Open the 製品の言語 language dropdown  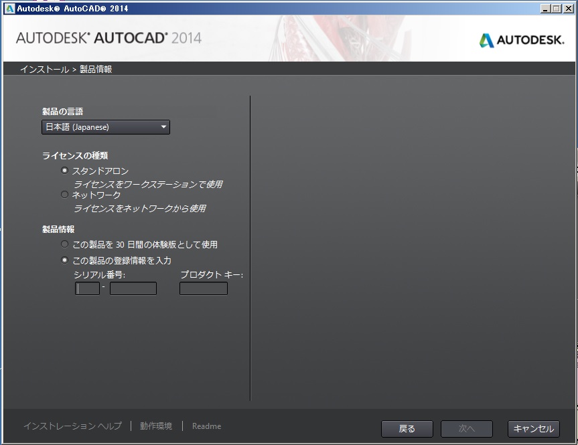106,127
